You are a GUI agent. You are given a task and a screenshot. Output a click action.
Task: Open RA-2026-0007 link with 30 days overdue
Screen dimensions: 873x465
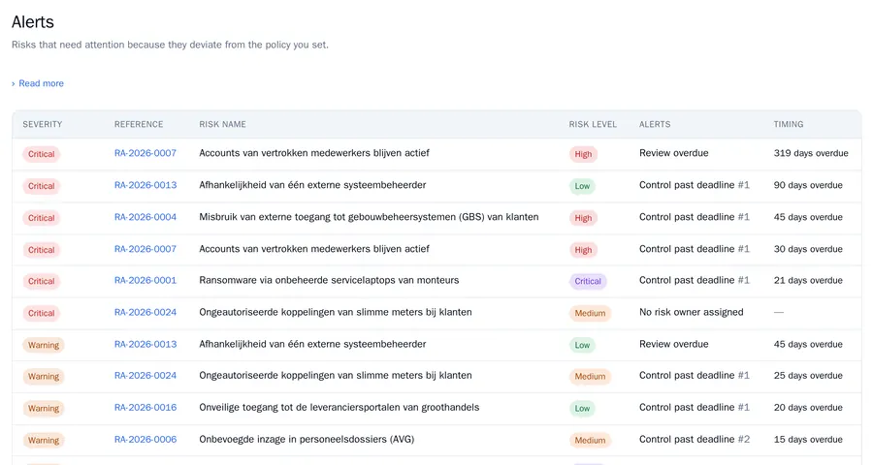pyautogui.click(x=145, y=249)
